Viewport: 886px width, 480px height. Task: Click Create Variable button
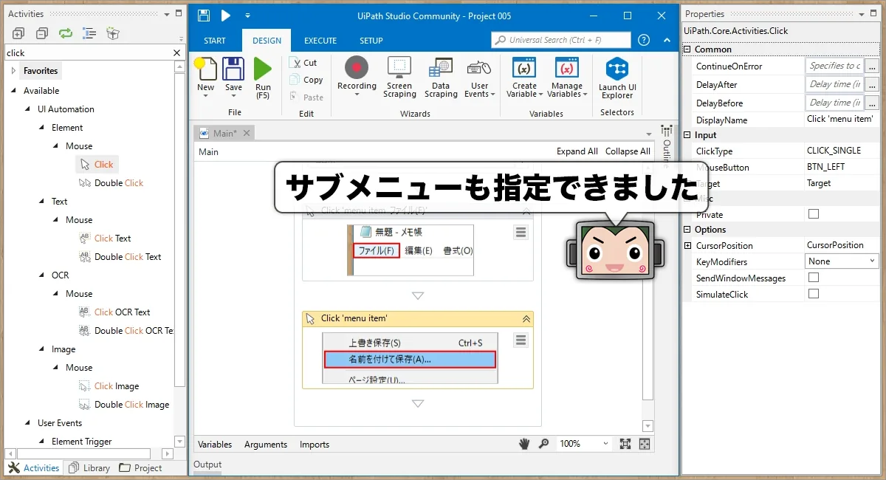click(524, 78)
